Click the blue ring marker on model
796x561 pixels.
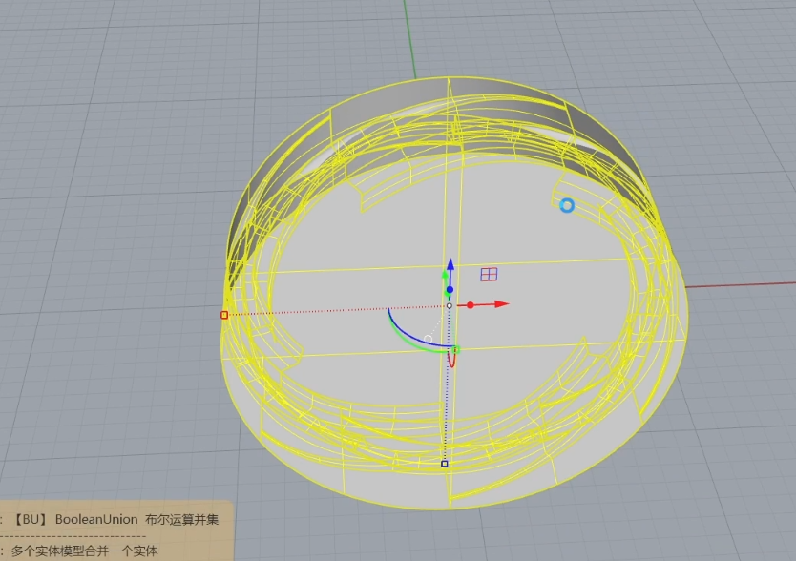click(x=567, y=205)
